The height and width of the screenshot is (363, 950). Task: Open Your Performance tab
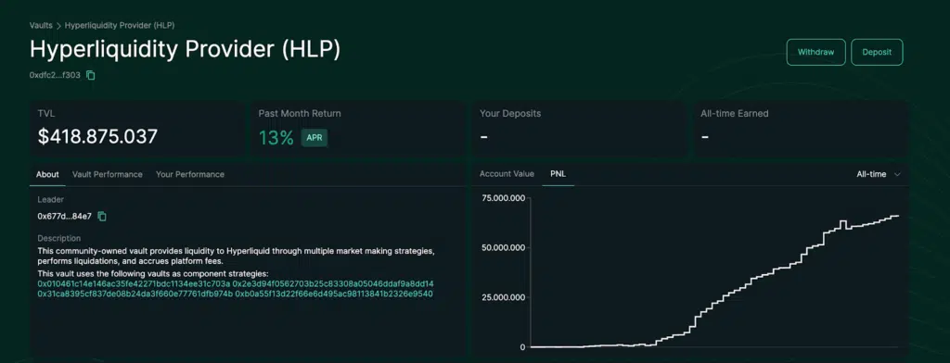click(x=189, y=174)
